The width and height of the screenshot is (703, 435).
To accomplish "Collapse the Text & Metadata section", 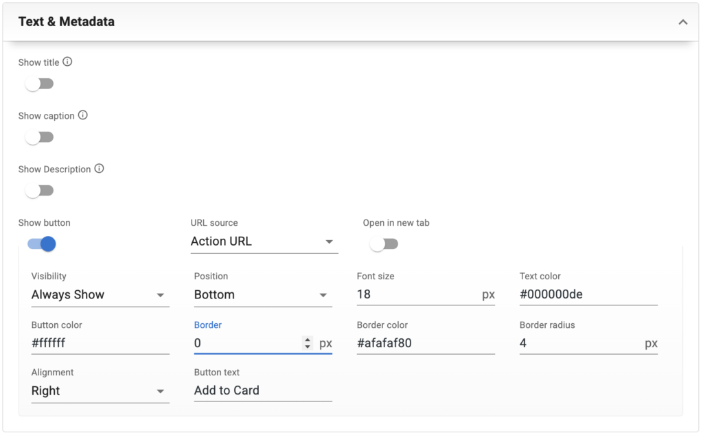I will click(x=682, y=22).
